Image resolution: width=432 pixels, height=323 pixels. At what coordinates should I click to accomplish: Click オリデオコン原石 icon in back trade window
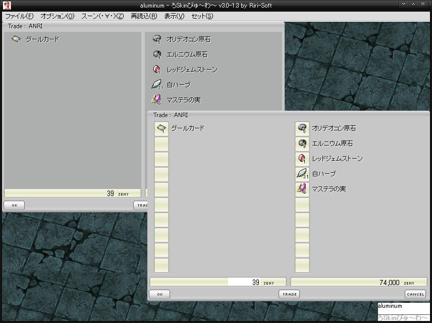pyautogui.click(x=157, y=39)
